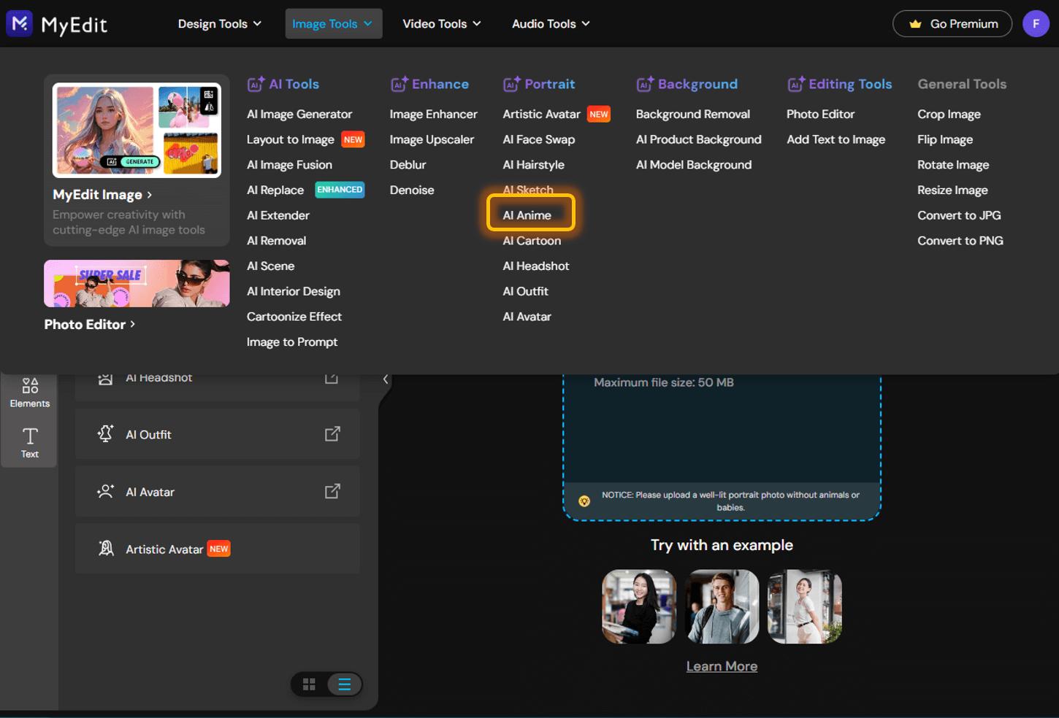Choose Deblur from Enhance menu
This screenshot has width=1059, height=718.
pos(408,165)
